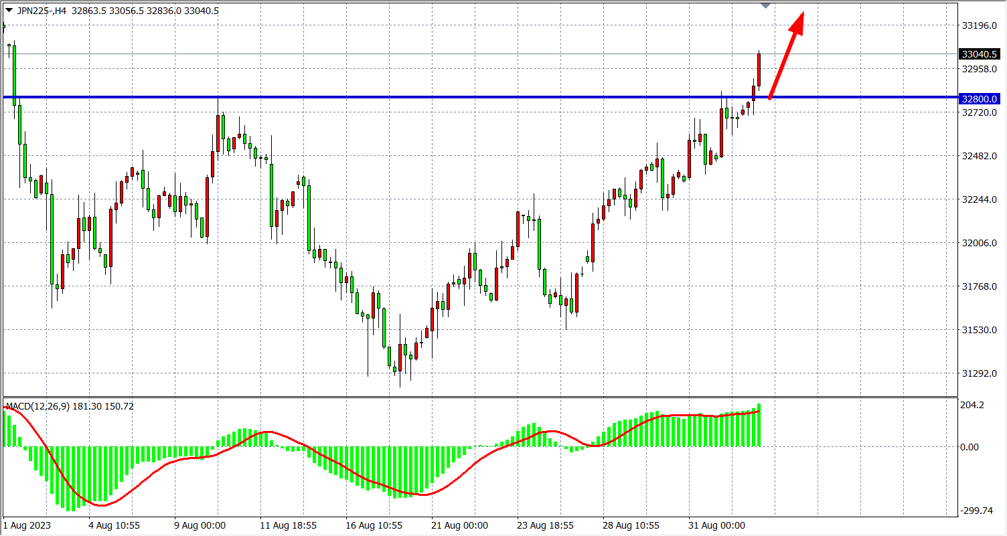The width and height of the screenshot is (1007, 536).
Task: Click the 31 Aug 00:00 time label
Action: tap(717, 525)
